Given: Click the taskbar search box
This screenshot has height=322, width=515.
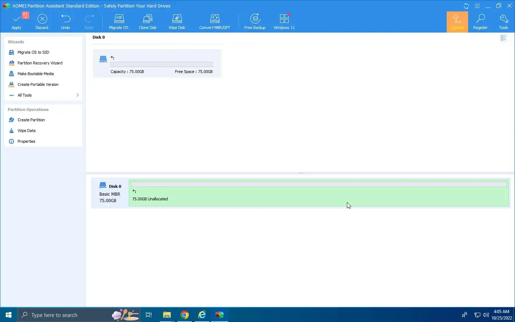Looking at the screenshot, I should coord(79,315).
